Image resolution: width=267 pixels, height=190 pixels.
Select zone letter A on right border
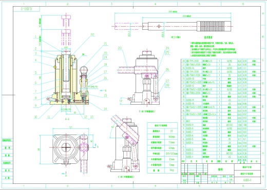(x=263, y=13)
